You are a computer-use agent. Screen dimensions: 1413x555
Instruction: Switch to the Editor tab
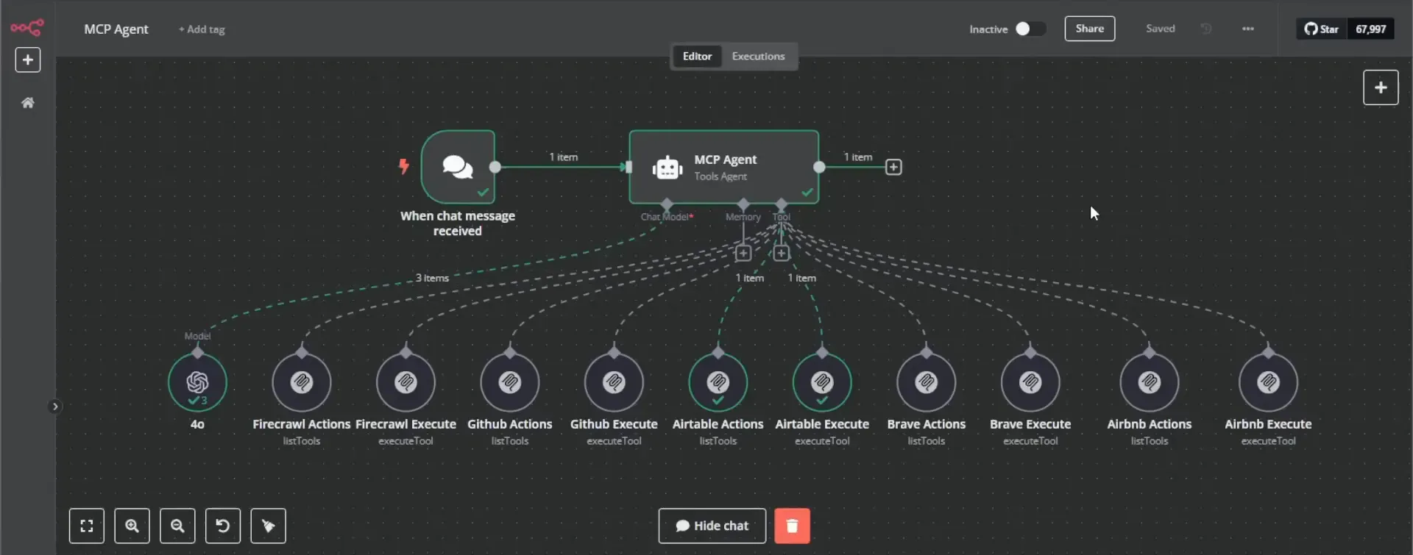pyautogui.click(x=697, y=56)
